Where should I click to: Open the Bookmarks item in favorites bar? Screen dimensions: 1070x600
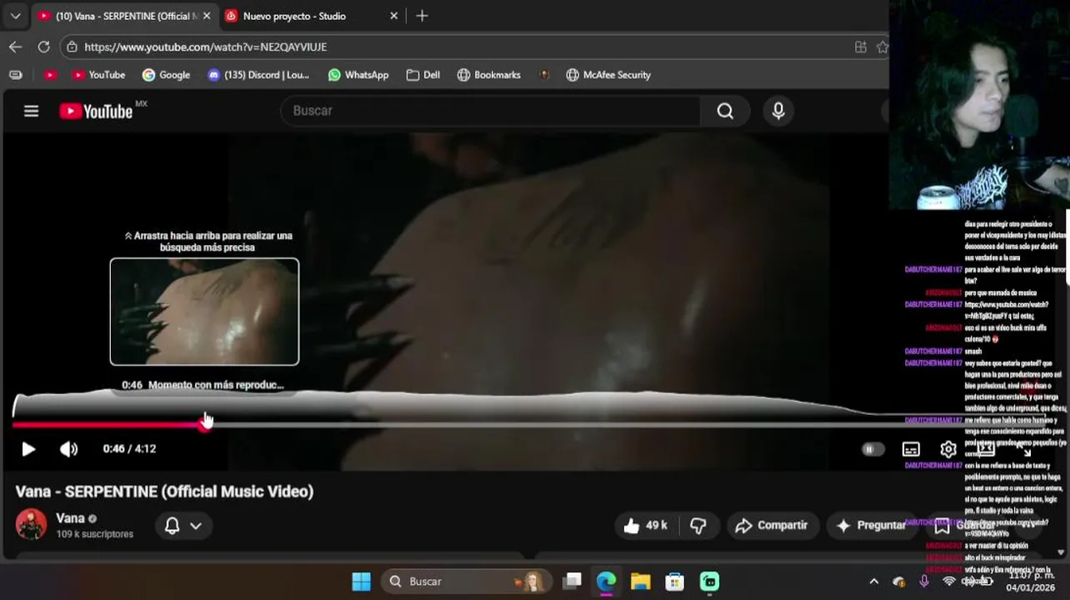point(489,75)
